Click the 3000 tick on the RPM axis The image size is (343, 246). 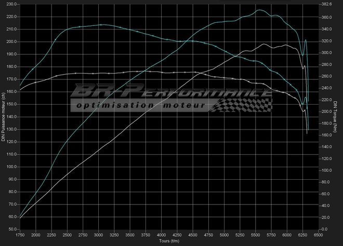point(99,235)
